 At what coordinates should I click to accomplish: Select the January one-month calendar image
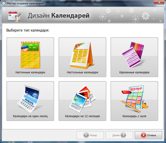tap(30, 99)
